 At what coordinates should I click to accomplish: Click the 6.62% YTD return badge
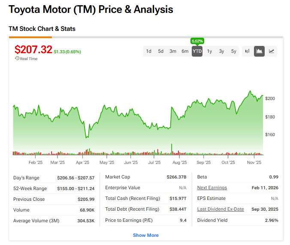click(x=197, y=41)
